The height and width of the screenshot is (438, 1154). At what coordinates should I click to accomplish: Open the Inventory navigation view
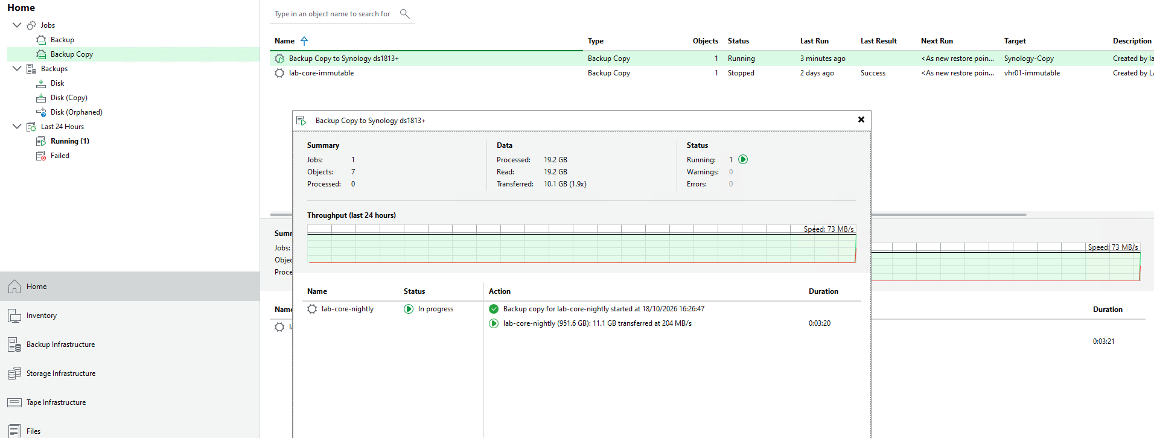coord(130,316)
